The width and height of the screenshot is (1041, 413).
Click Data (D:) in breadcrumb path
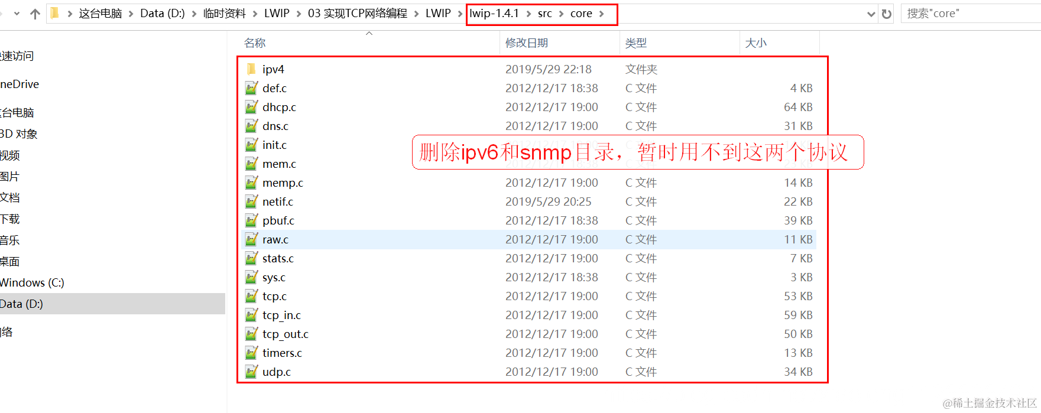[163, 14]
